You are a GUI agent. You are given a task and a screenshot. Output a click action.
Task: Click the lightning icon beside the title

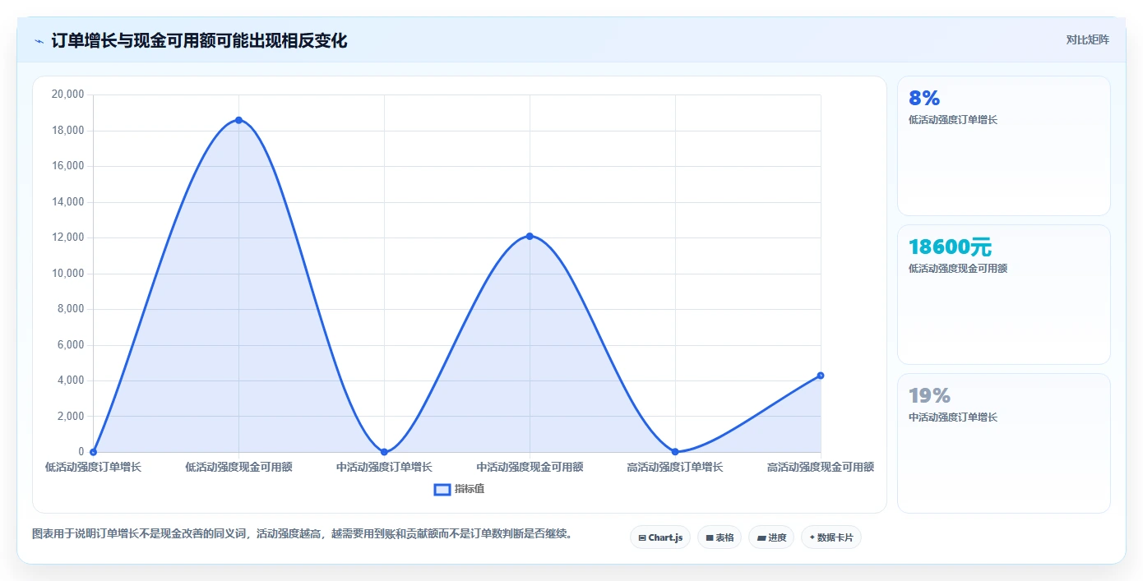39,41
